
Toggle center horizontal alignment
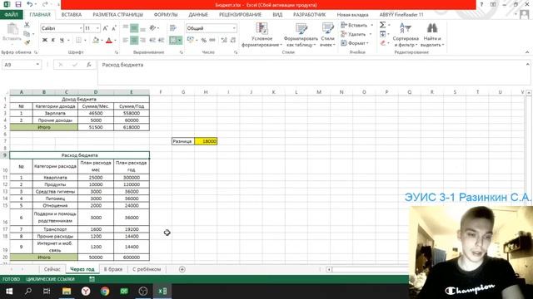(134, 41)
